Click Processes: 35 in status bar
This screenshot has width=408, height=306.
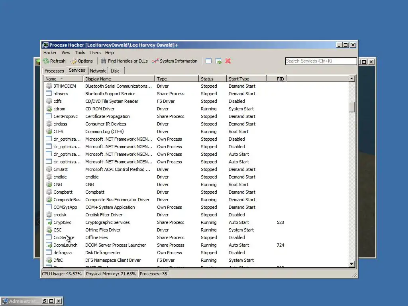coord(153,274)
